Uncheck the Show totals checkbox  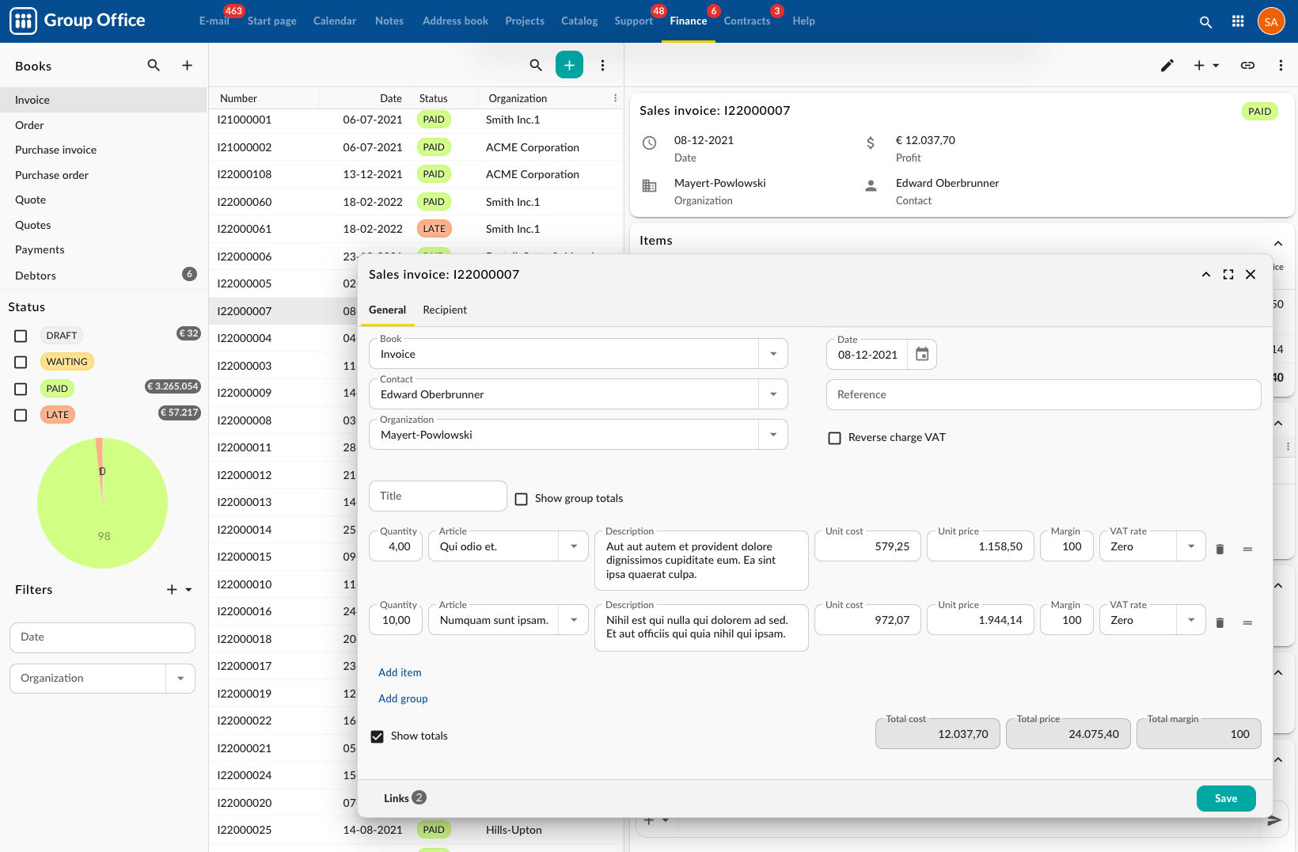378,736
